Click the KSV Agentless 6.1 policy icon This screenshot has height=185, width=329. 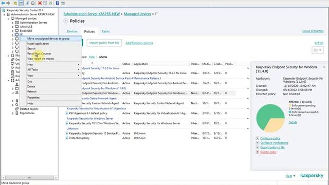[x=67, y=113]
